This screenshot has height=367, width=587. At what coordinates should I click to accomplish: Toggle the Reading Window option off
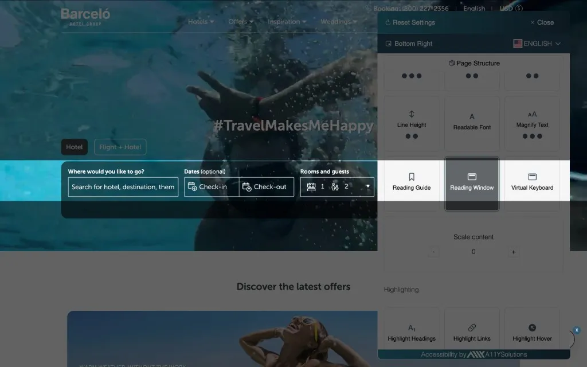472,183
